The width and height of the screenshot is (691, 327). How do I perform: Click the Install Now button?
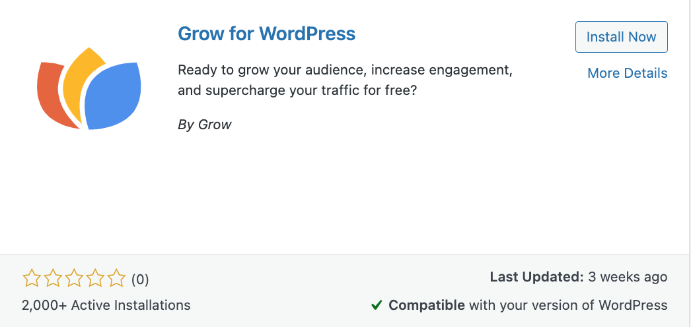tap(622, 37)
